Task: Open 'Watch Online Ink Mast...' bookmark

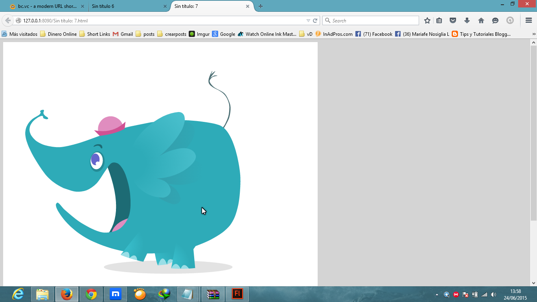Action: [x=267, y=34]
